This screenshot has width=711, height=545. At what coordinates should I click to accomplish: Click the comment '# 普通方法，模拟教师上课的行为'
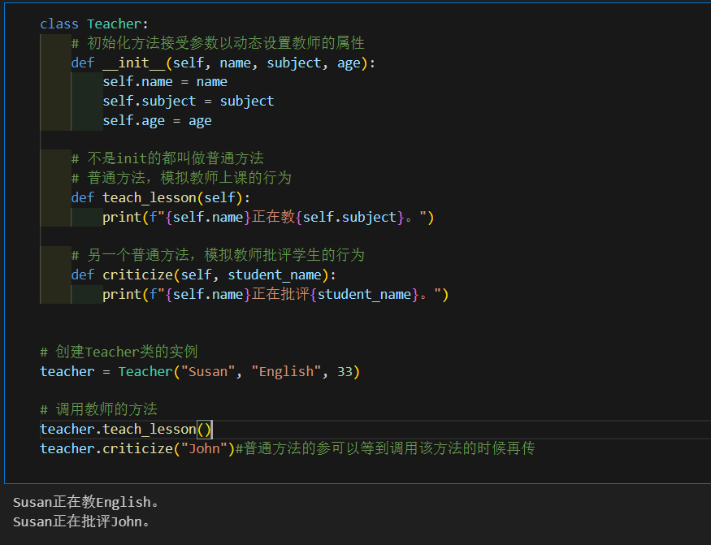(x=181, y=178)
